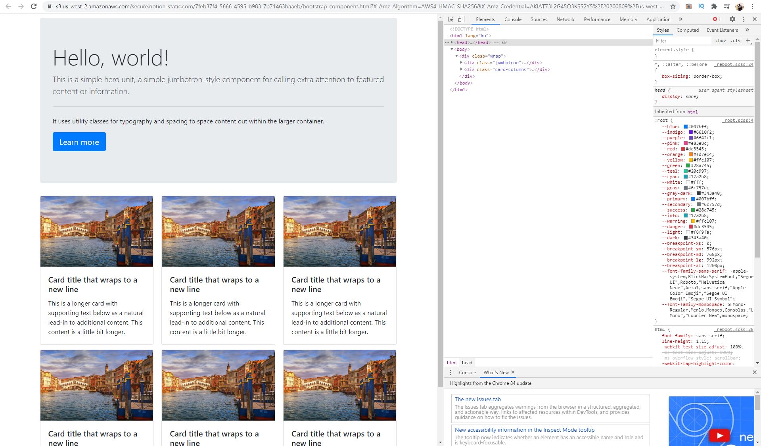Open 'The new Issues tab' link
The width and height of the screenshot is (761, 446).
477,399
